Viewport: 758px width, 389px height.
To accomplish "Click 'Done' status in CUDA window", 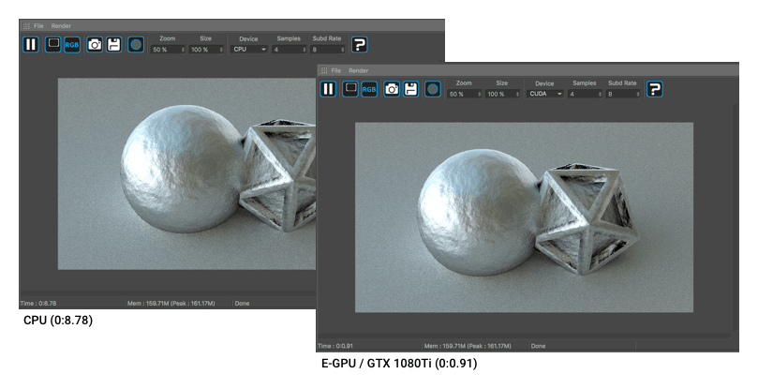I will tap(538, 346).
